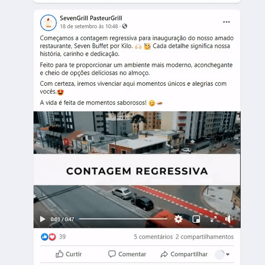Screen dimensions: 265x265
Task: Like the post with Curtir
Action: 69,254
